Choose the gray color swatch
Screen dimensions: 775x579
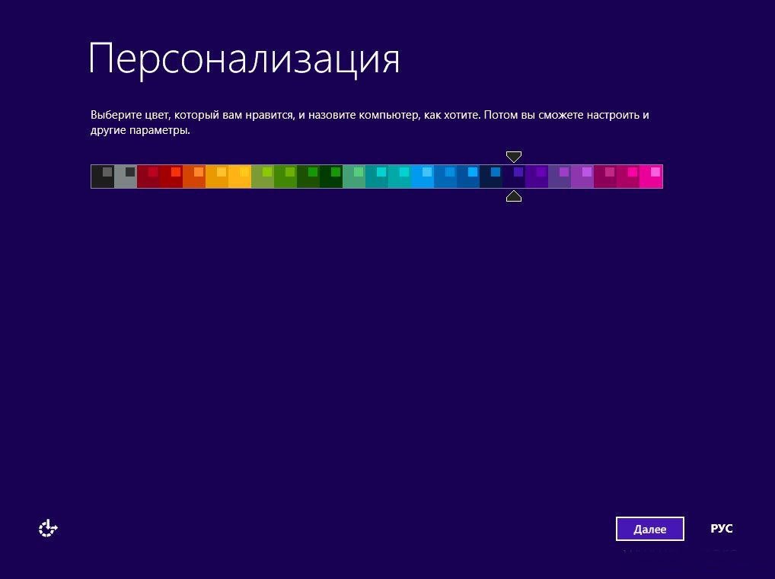click(x=126, y=177)
